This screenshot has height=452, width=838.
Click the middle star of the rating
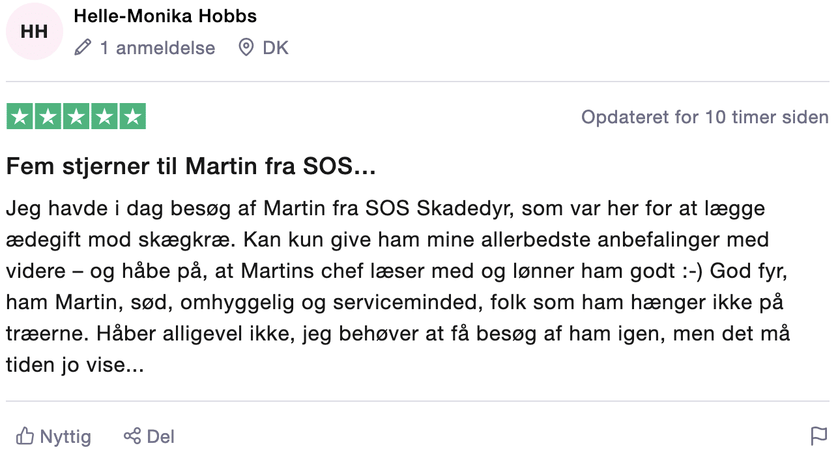[76, 116]
